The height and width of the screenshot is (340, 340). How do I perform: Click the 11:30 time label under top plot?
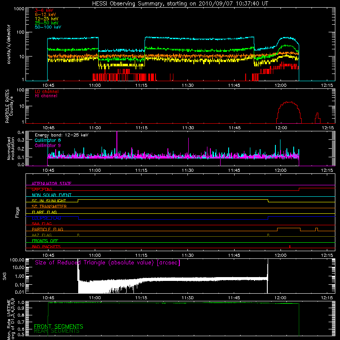187,85
